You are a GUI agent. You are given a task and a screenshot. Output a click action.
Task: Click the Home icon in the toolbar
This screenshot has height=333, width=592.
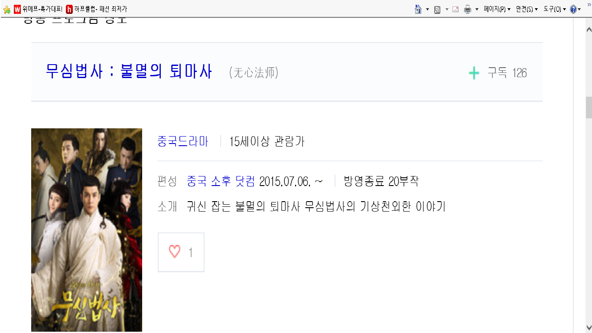(418, 9)
